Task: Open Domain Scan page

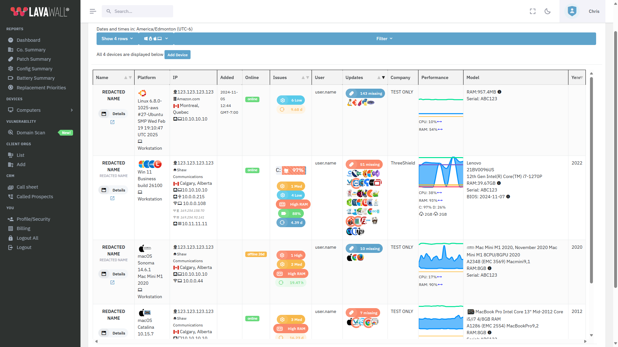Action: click(31, 133)
